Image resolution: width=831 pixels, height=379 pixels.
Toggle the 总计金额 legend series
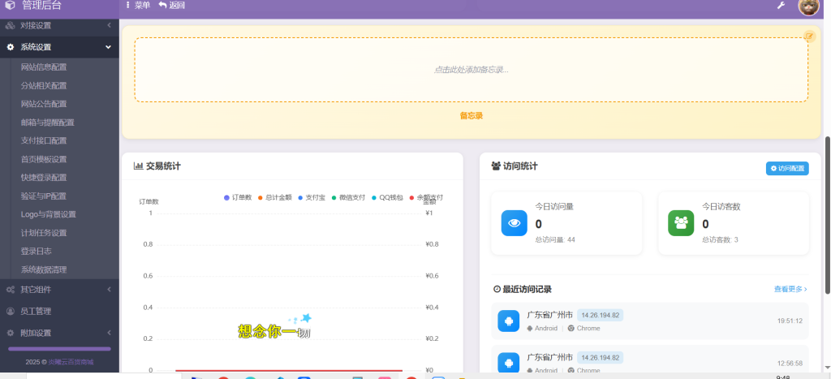(274, 198)
